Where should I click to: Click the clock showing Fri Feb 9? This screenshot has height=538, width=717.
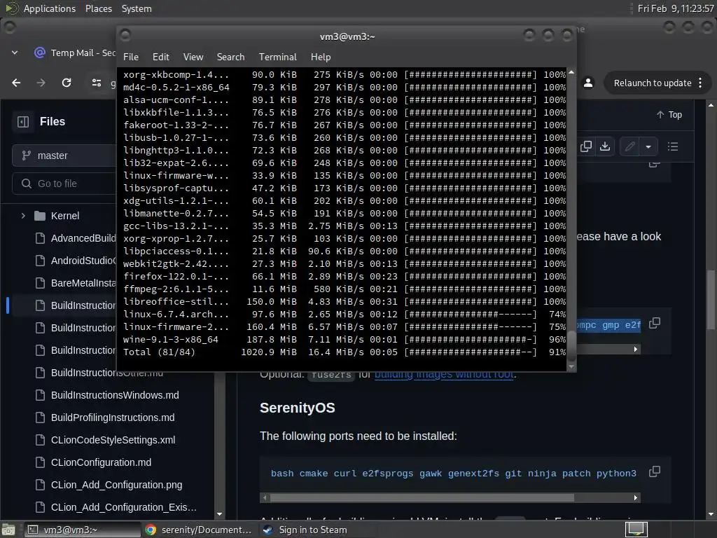pos(675,8)
